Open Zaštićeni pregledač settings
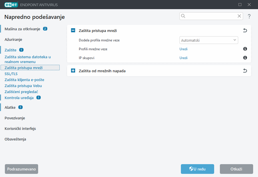Viewport: 258px width, 177px height. tap(21, 92)
